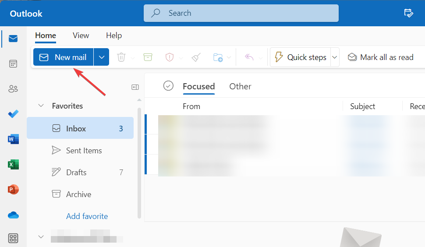Viewport: 425px width, 247px height.
Task: Click the Reply all arrow icon
Action: [249, 57]
